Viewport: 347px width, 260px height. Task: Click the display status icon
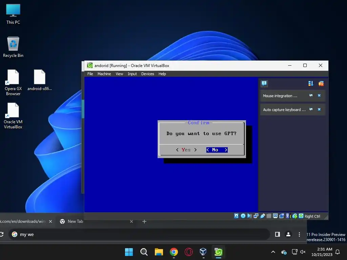275,216
